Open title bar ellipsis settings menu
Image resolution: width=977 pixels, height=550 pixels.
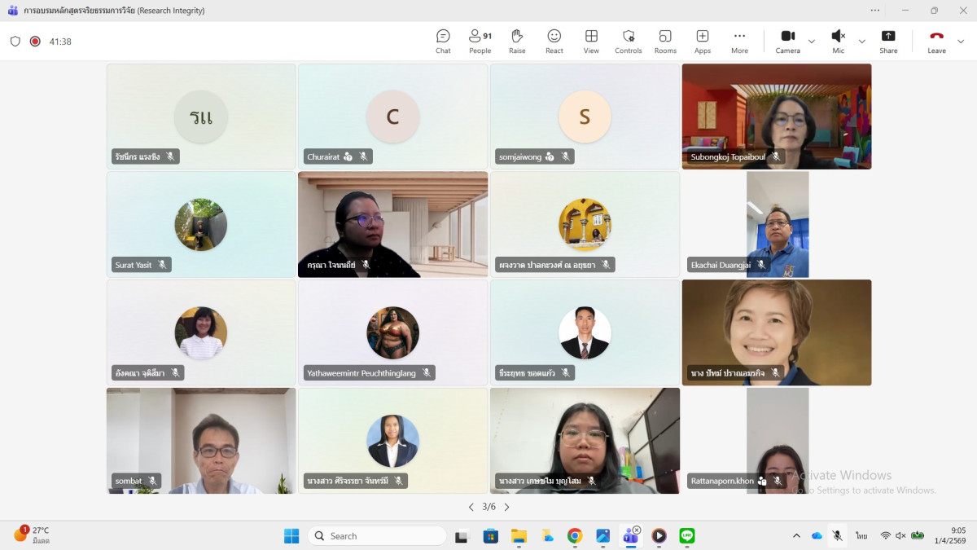click(x=875, y=11)
